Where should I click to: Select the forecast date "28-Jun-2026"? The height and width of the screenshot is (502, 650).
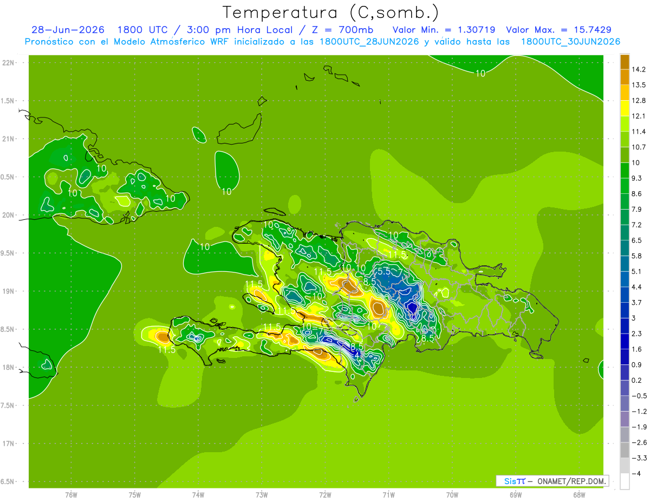coord(68,30)
